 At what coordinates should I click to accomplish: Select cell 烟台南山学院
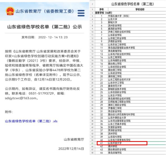(x=137, y=64)
